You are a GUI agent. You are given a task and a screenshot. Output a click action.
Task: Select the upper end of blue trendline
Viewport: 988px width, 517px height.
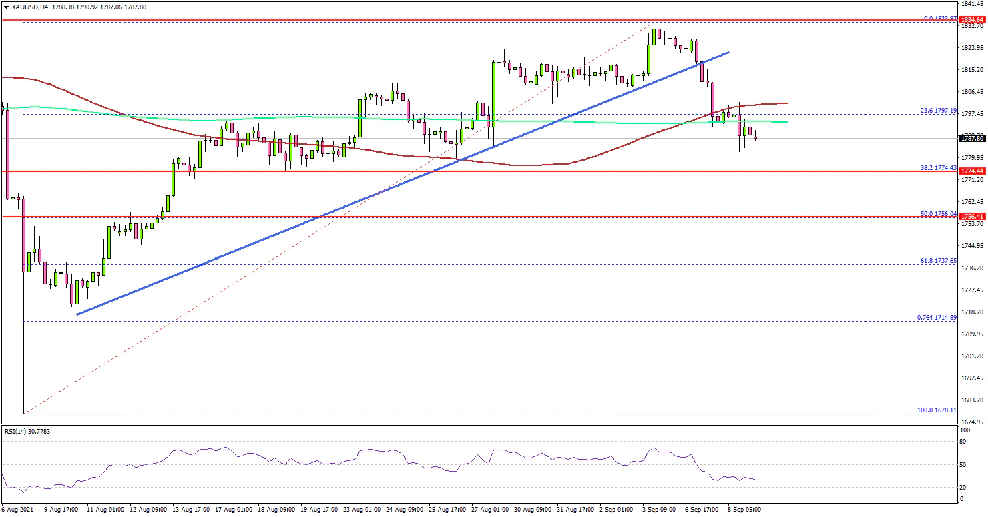[728, 52]
